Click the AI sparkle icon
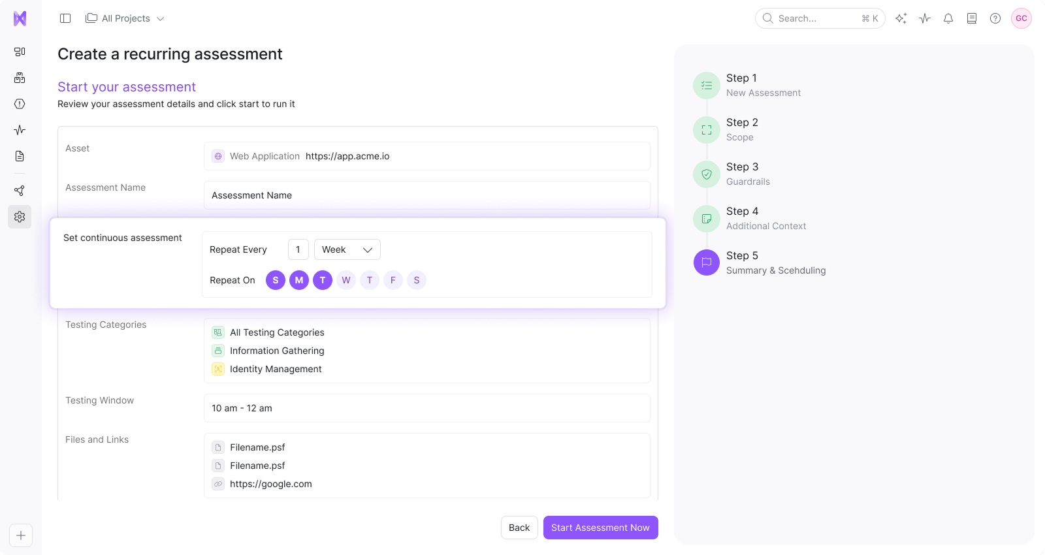This screenshot has width=1045, height=555. [901, 18]
